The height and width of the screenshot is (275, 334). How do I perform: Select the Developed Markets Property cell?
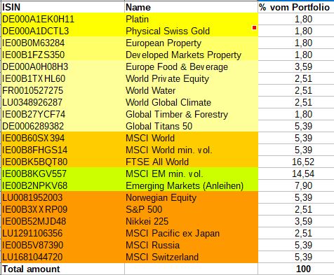coord(191,55)
